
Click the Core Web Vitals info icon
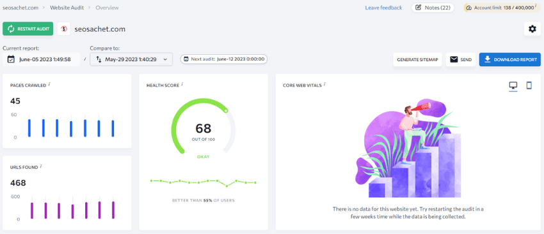324,84
